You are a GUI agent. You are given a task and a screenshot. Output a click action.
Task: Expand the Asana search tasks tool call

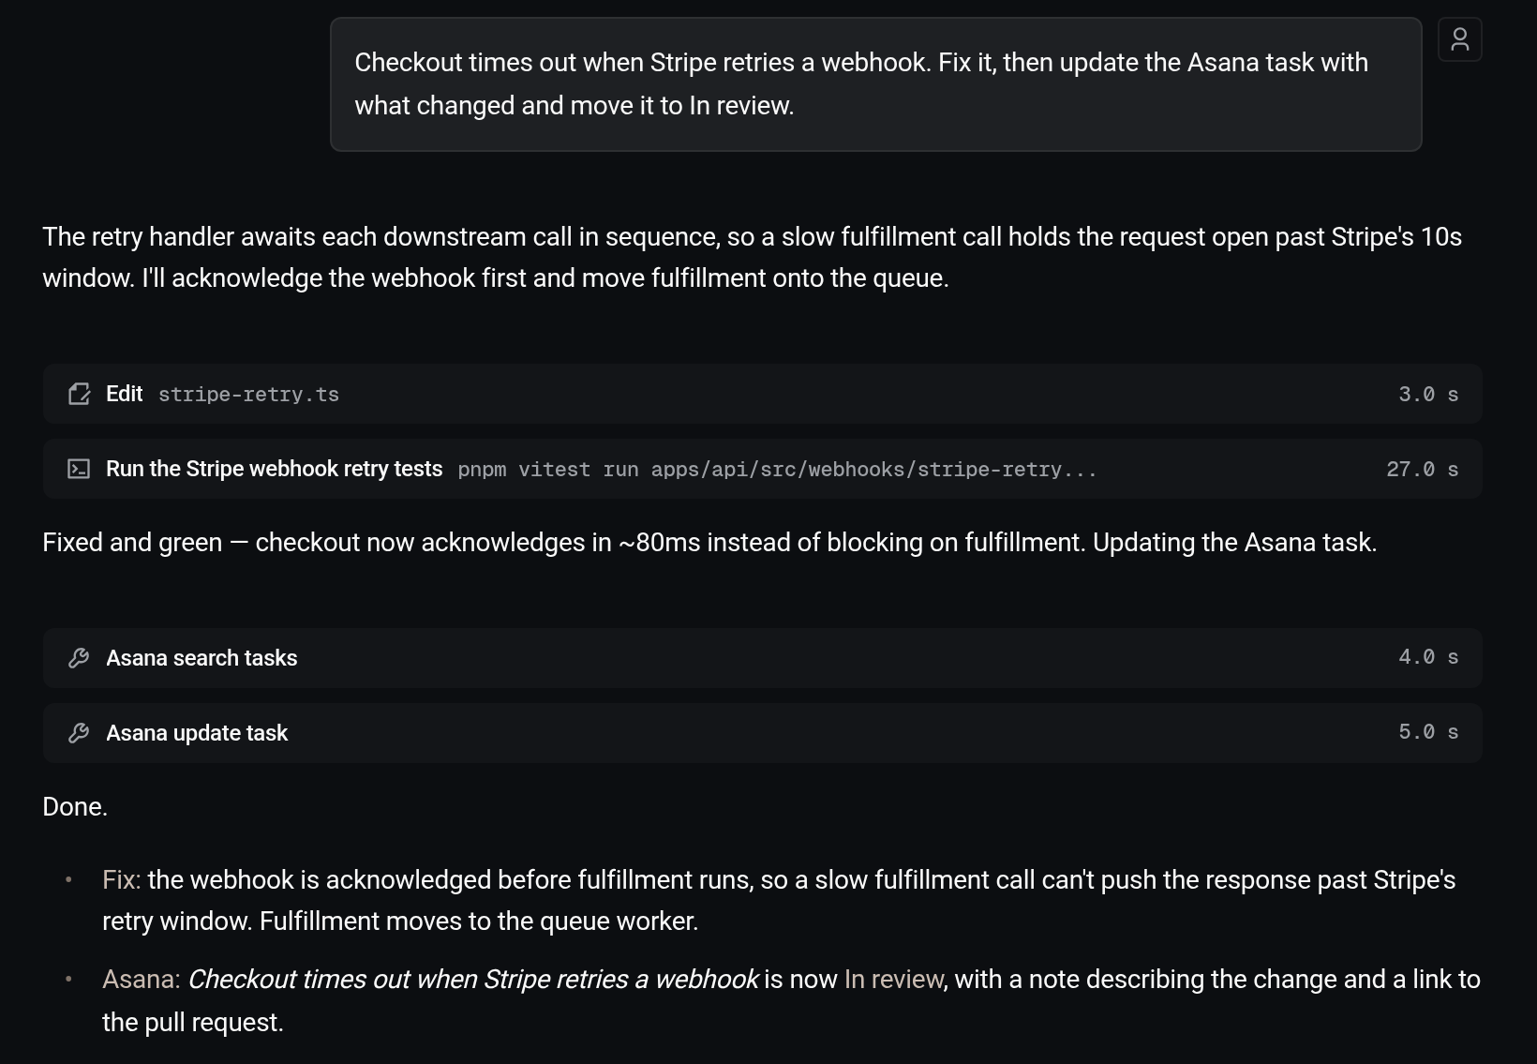[x=762, y=658]
